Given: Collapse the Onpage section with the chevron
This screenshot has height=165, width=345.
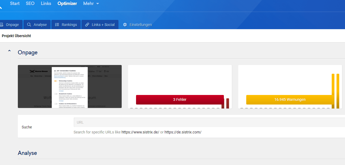Looking at the screenshot, I should [x=9, y=51].
